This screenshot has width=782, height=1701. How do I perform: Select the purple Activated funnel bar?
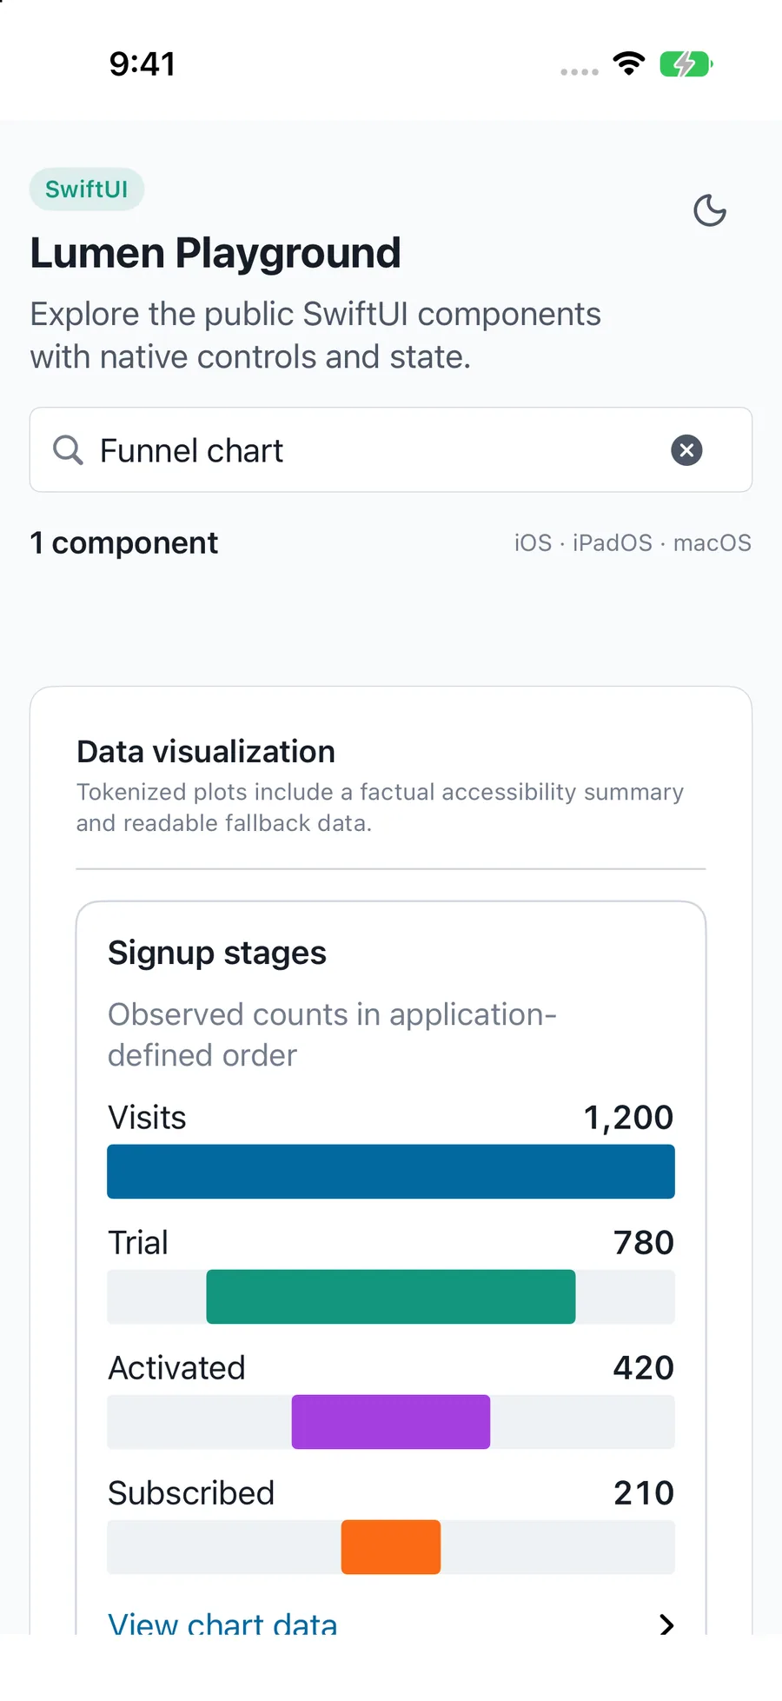pos(391,1422)
